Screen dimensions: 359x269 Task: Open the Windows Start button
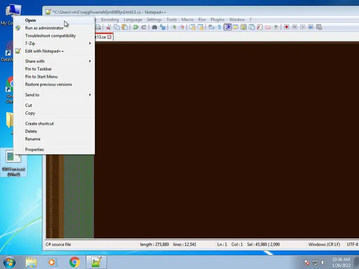tap(9, 262)
